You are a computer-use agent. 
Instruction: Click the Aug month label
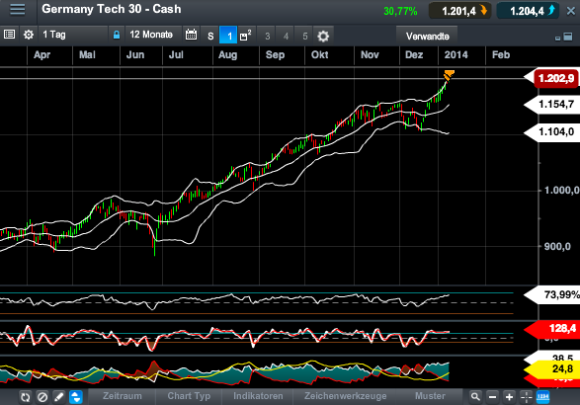point(227,55)
